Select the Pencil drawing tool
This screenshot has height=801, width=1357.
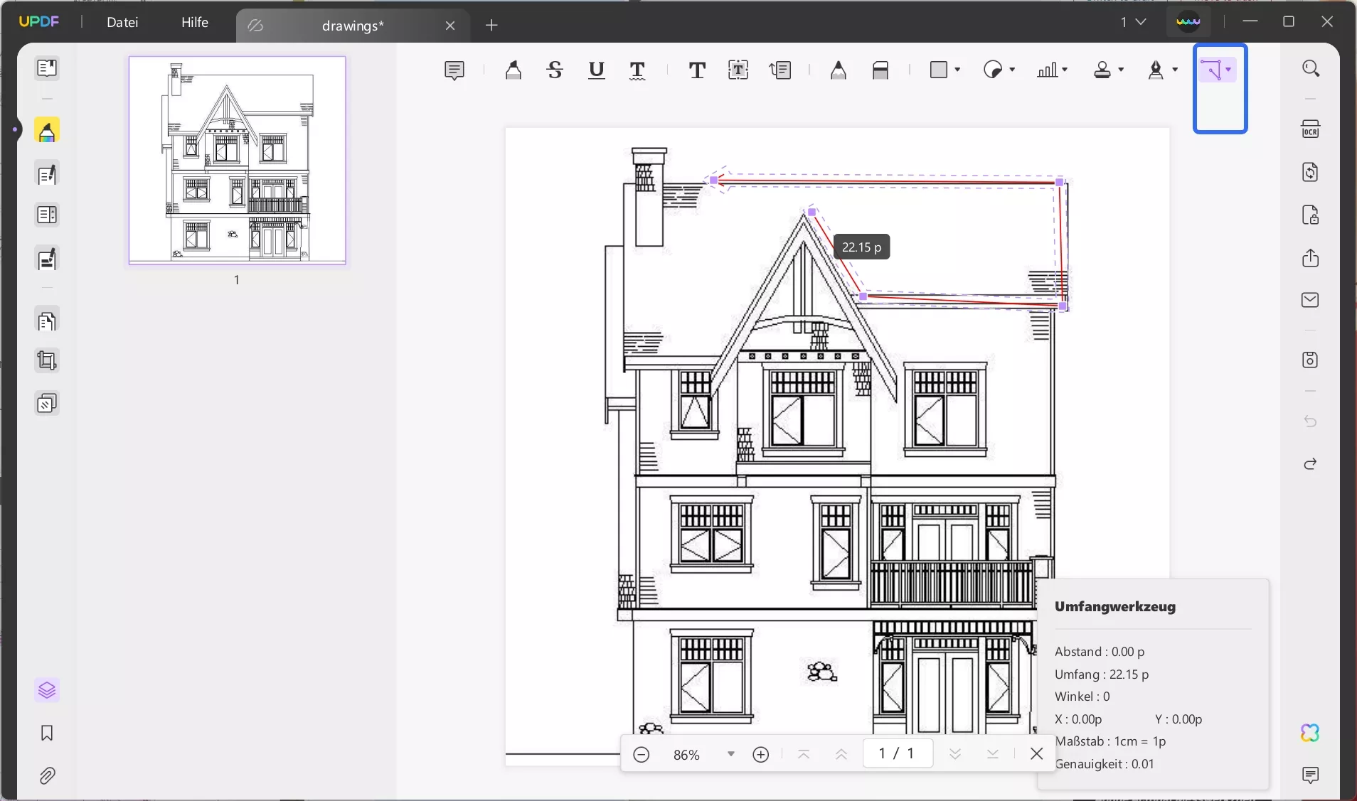point(839,70)
